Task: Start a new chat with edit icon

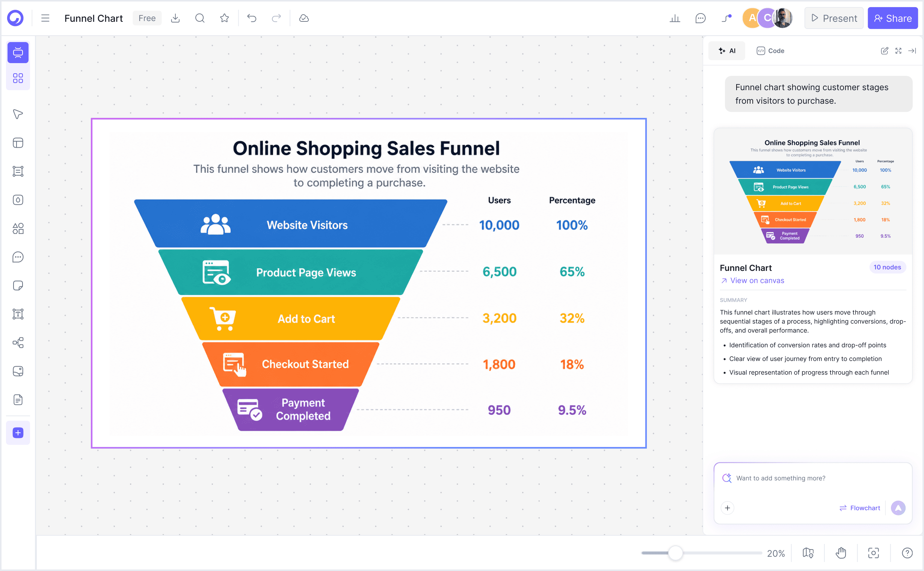Action: (x=884, y=51)
